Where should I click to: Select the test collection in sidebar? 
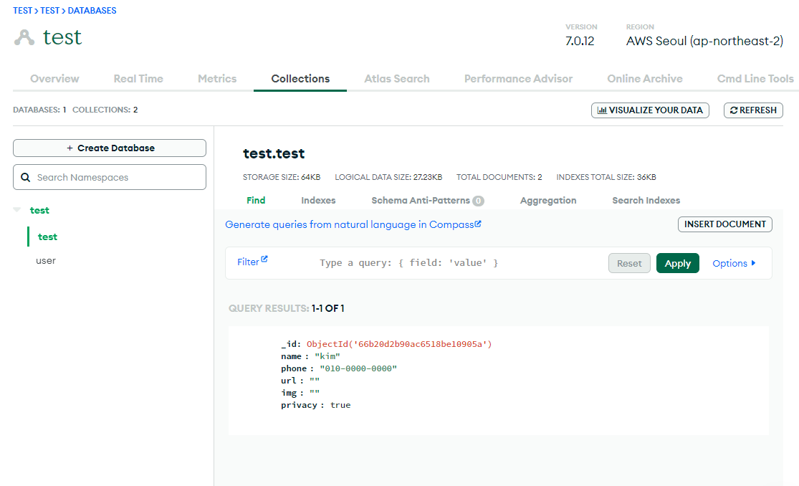(47, 237)
